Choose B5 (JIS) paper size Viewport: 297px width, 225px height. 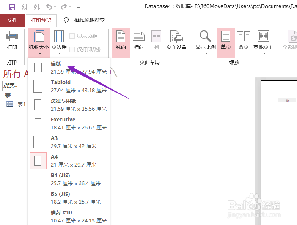(x=69, y=198)
